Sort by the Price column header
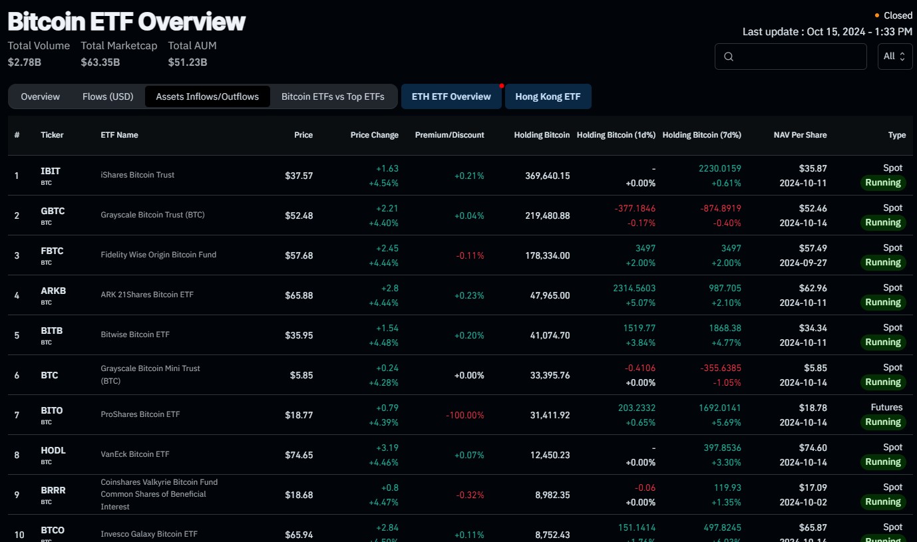This screenshot has width=917, height=542. (x=303, y=135)
